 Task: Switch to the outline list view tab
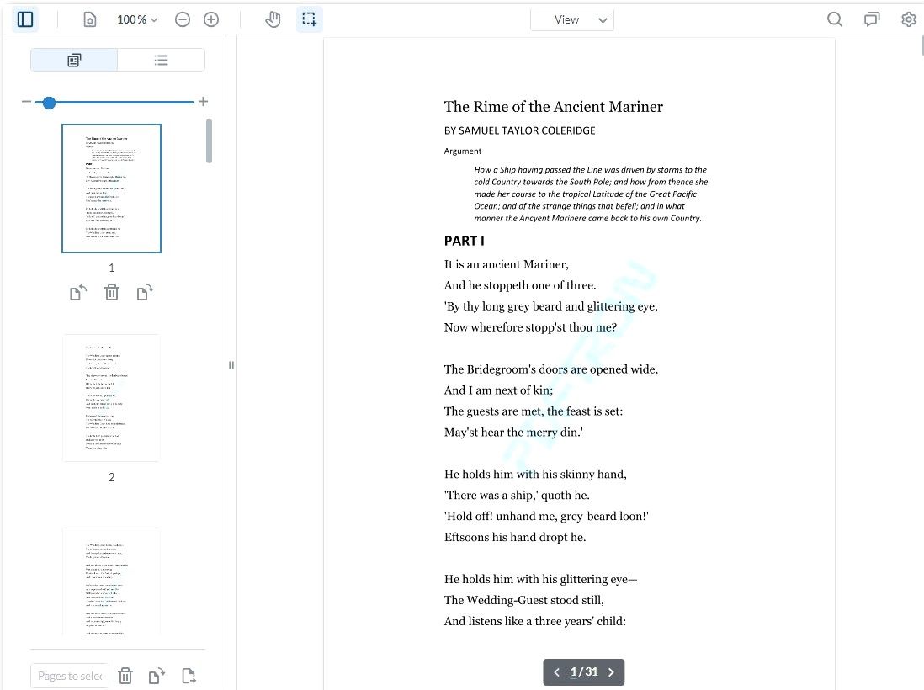[x=162, y=60]
